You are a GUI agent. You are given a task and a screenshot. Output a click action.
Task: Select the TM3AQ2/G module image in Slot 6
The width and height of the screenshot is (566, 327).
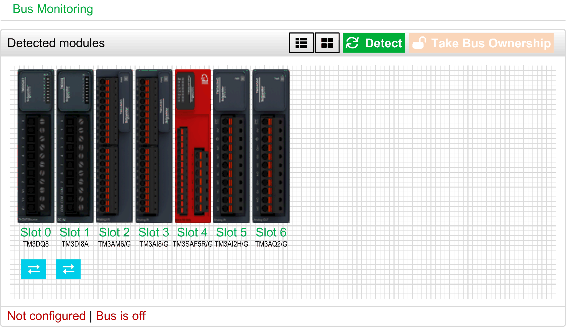pyautogui.click(x=271, y=146)
